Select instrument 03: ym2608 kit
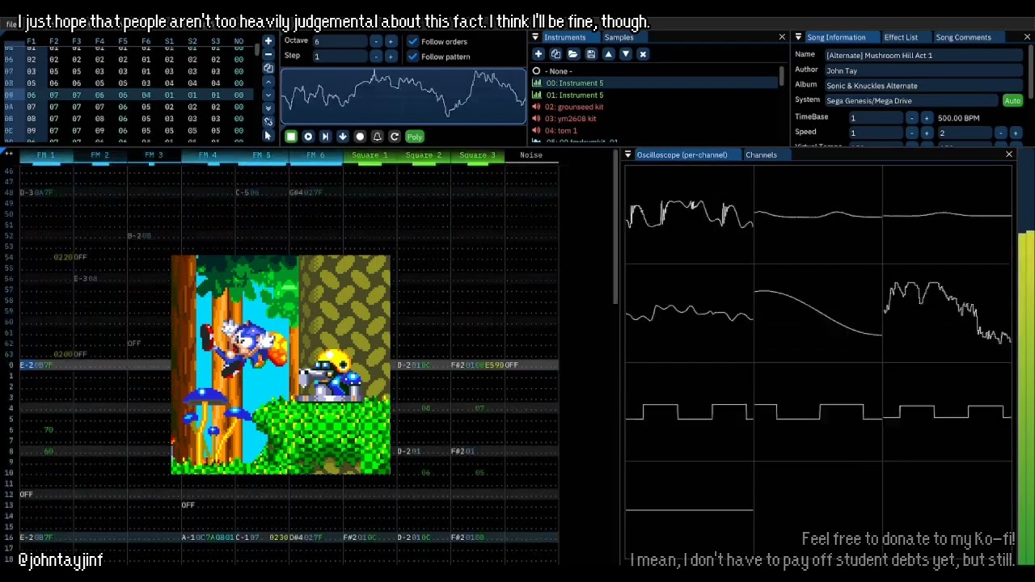Image resolution: width=1035 pixels, height=582 pixels. 655,119
